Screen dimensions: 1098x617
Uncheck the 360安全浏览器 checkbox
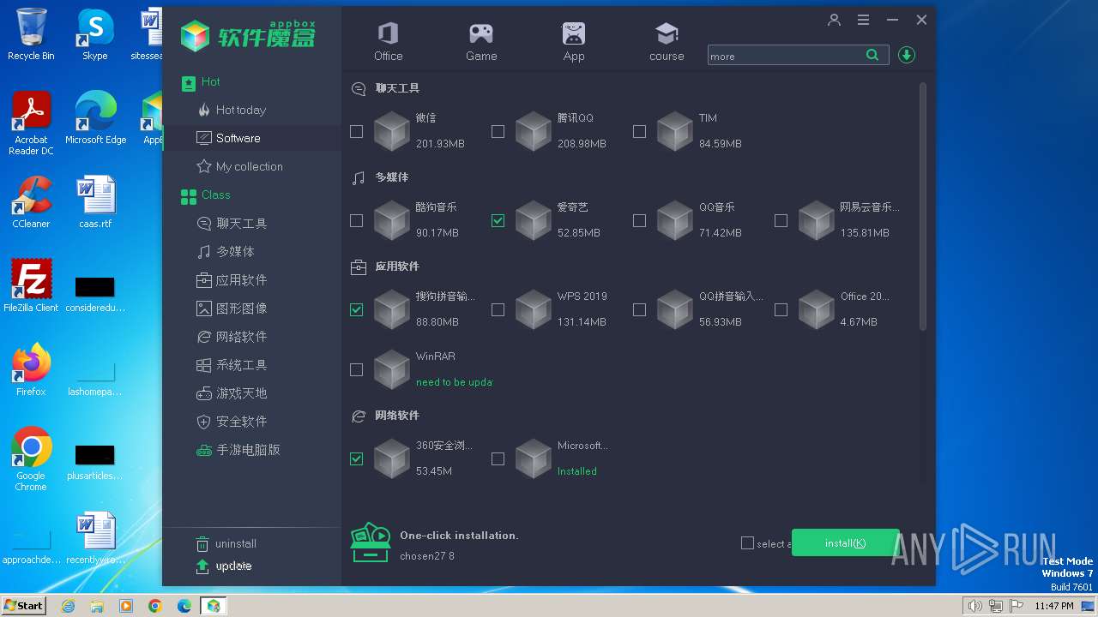tap(356, 459)
